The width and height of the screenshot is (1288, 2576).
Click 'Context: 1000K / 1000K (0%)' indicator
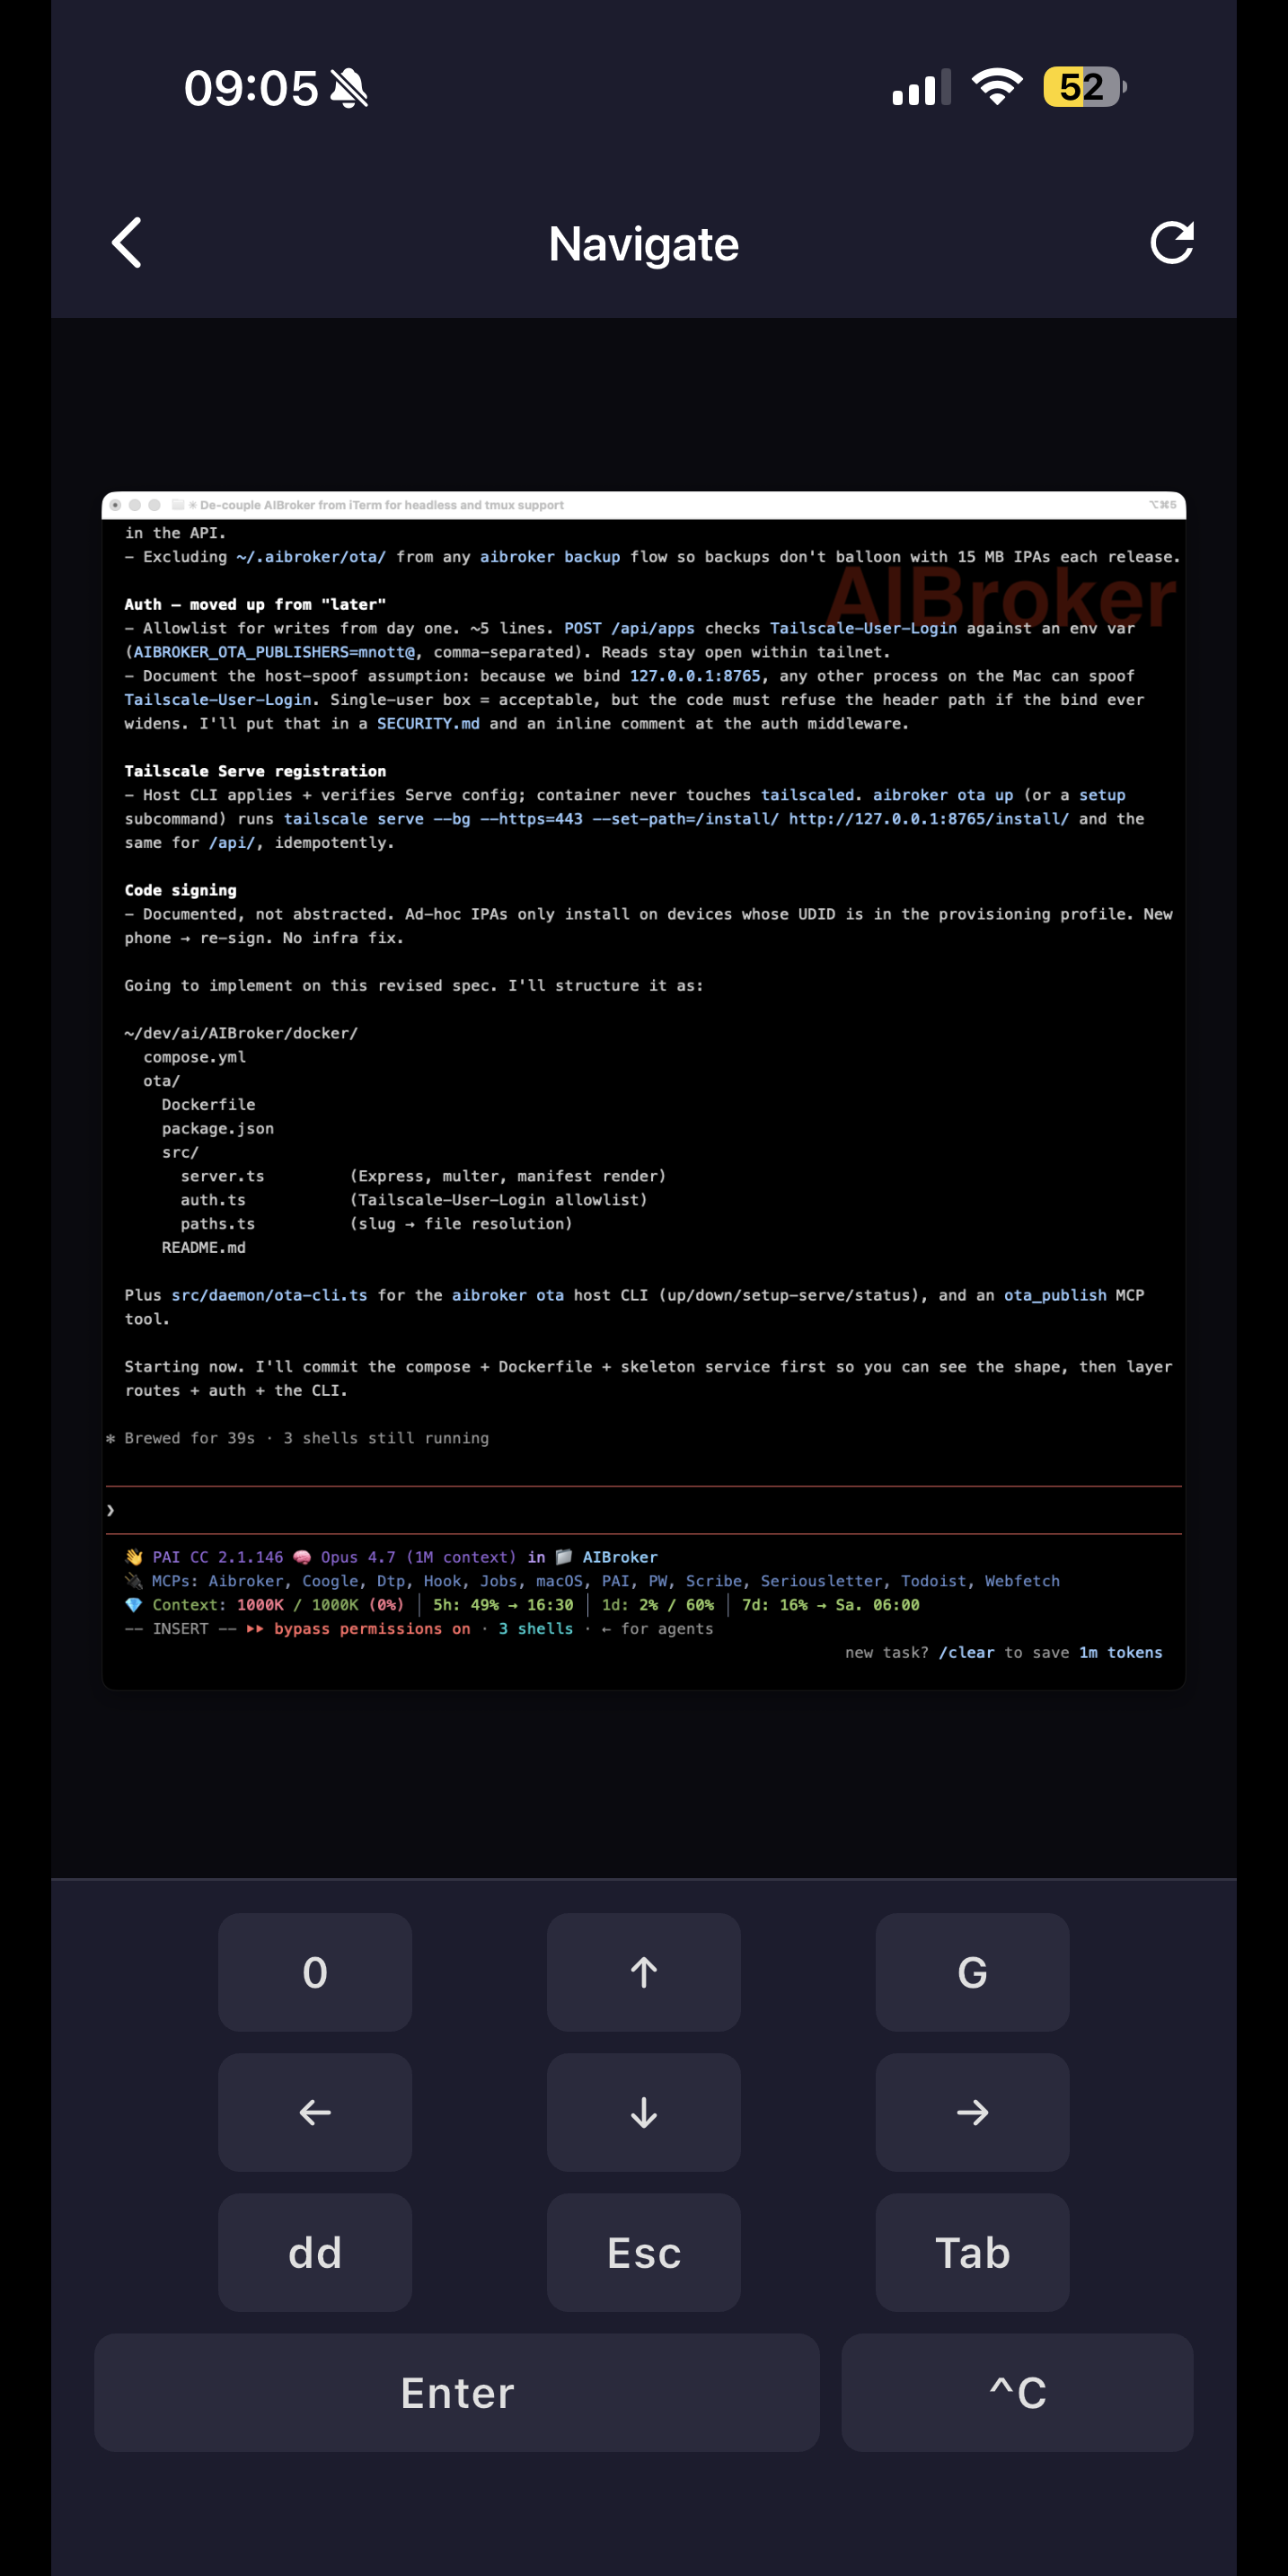[278, 1605]
